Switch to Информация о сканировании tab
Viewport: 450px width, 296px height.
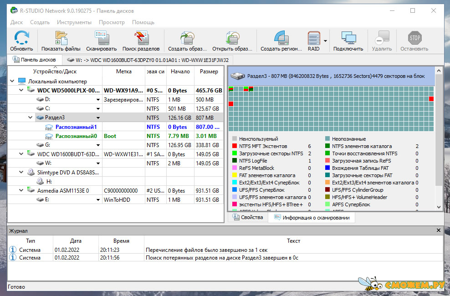click(312, 218)
